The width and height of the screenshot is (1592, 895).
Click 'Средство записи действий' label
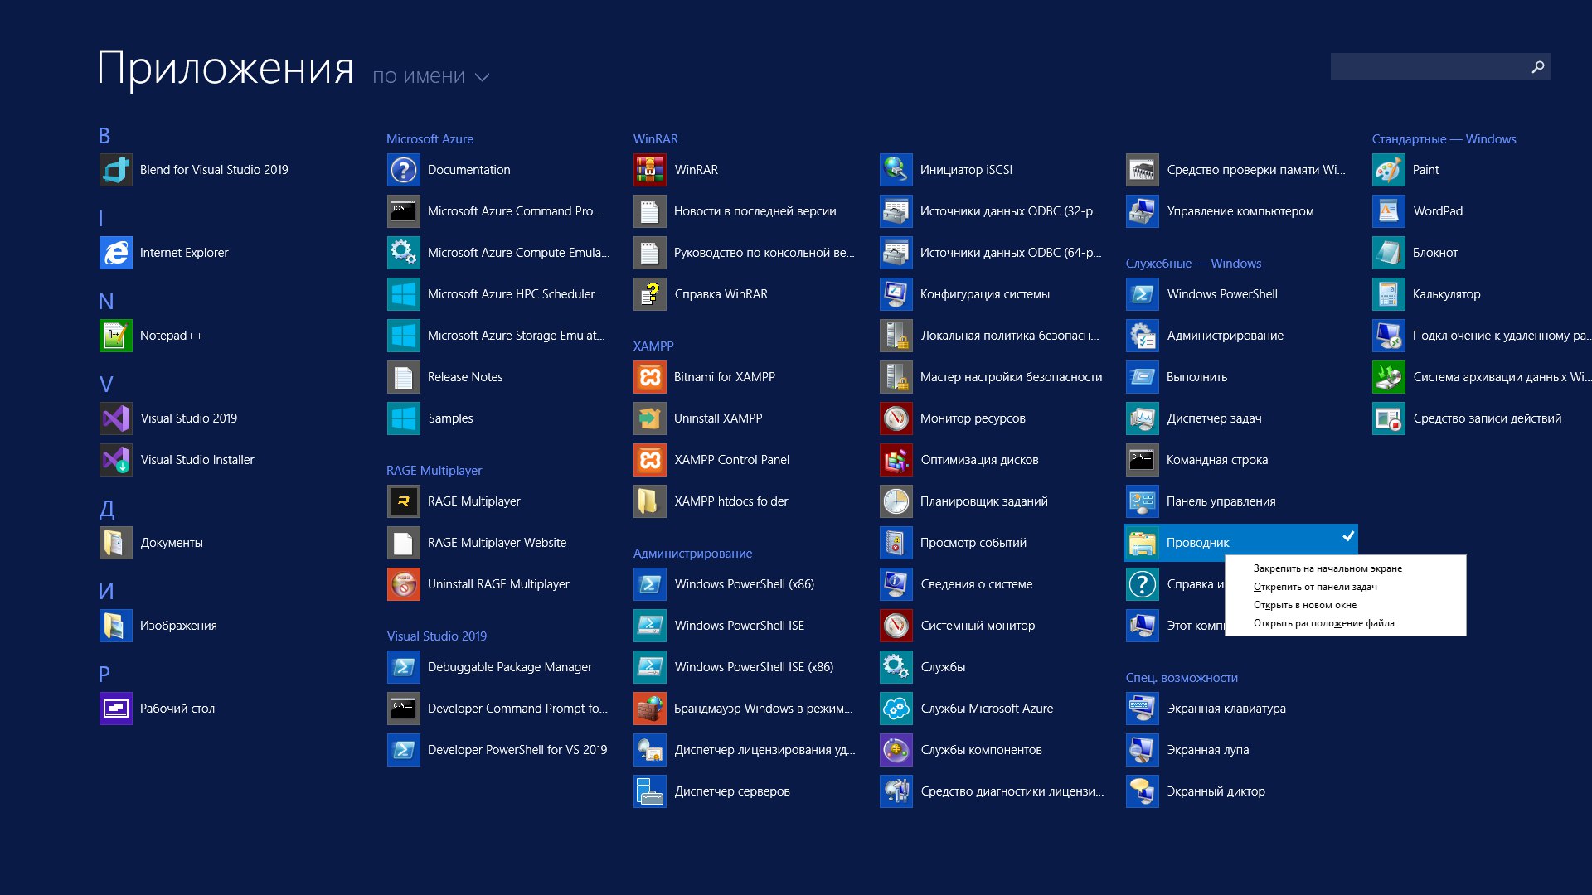pyautogui.click(x=1487, y=418)
